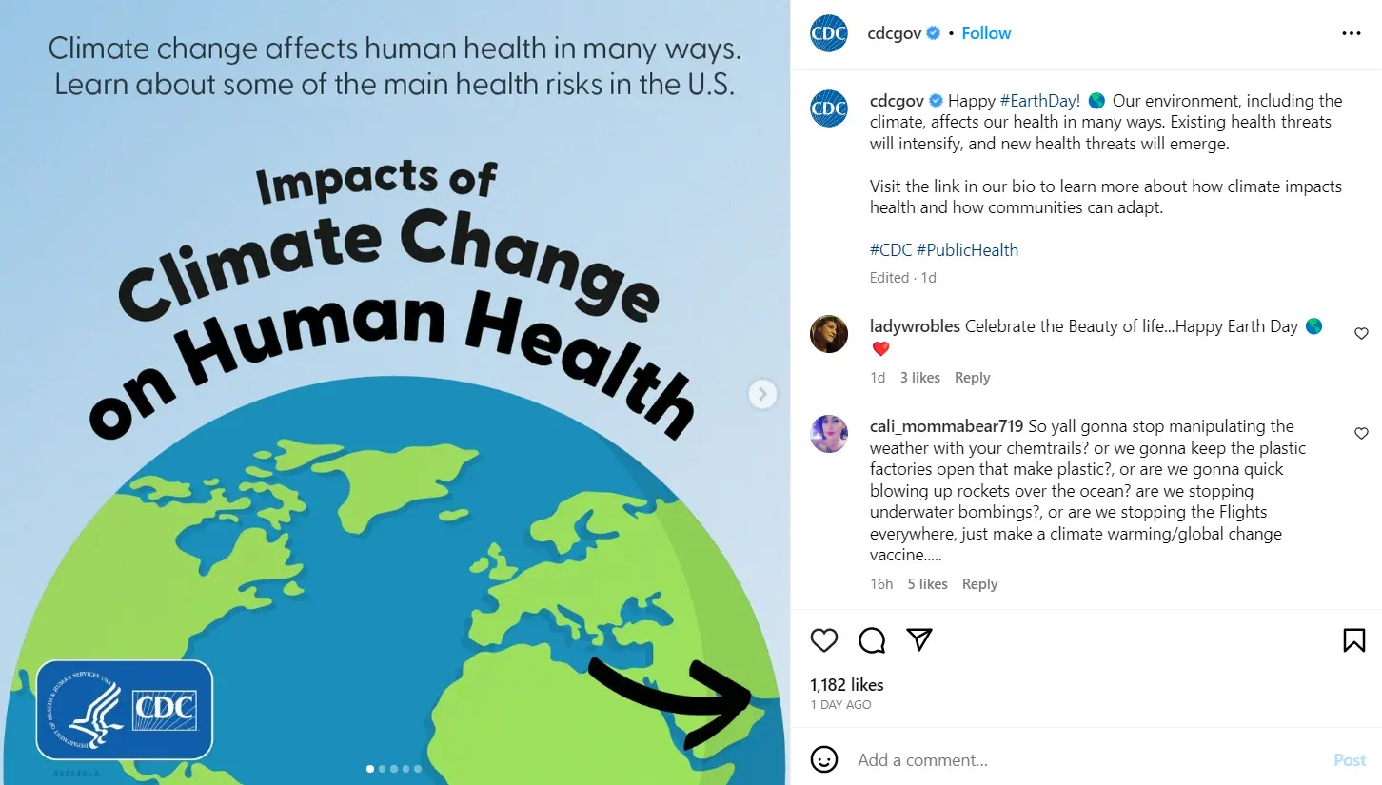Open the emoji picker smiley icon
Screen dimensions: 1382x785
coord(824,759)
